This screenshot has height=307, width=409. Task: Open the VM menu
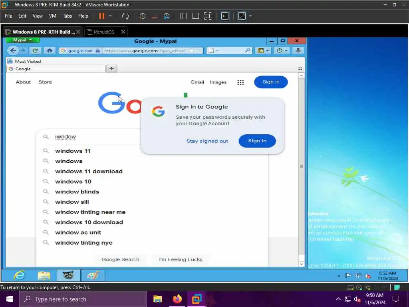click(53, 16)
